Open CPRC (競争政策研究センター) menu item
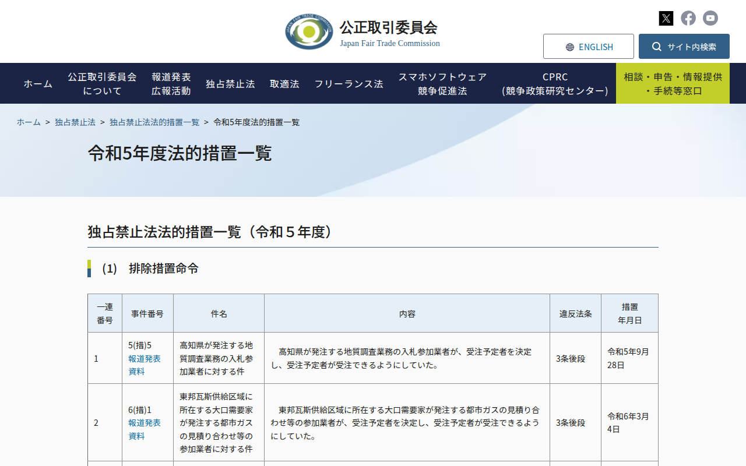This screenshot has height=466, width=746. point(555,83)
